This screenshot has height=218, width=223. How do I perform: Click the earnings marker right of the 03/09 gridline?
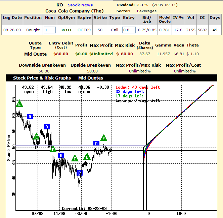coord(87,156)
